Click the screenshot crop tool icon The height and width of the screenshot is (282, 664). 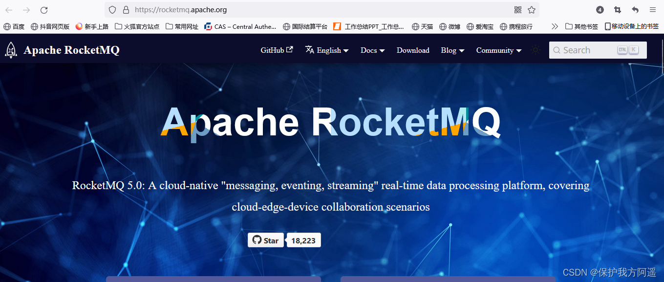[618, 10]
